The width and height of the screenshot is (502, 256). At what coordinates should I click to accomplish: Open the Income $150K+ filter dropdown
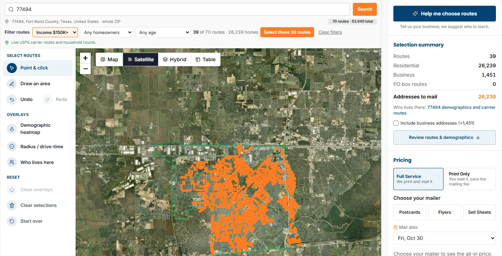tap(55, 32)
